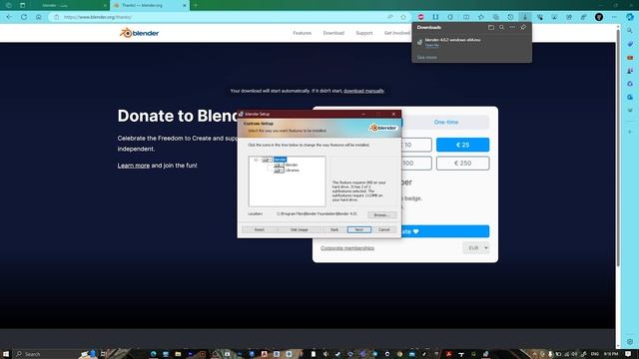Screen dimensions: 639x359
Task: Open Disk Usage in Blender Setup
Action: tap(300, 229)
